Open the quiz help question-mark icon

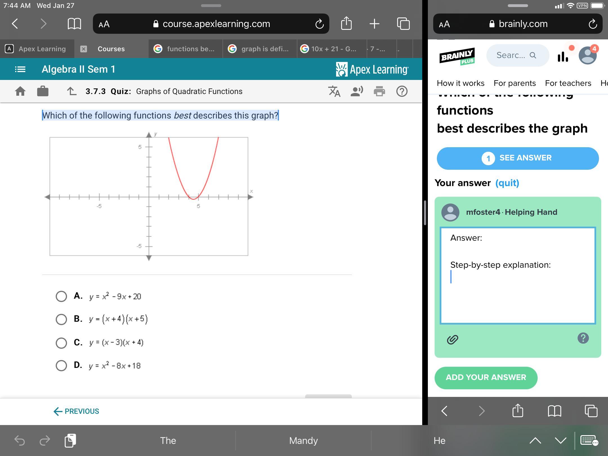click(x=402, y=91)
